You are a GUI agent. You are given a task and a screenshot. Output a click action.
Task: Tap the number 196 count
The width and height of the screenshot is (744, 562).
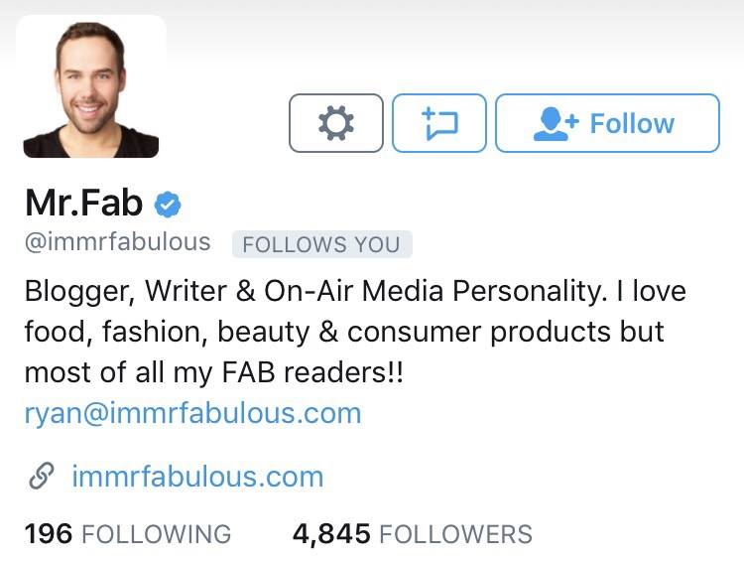(x=48, y=533)
